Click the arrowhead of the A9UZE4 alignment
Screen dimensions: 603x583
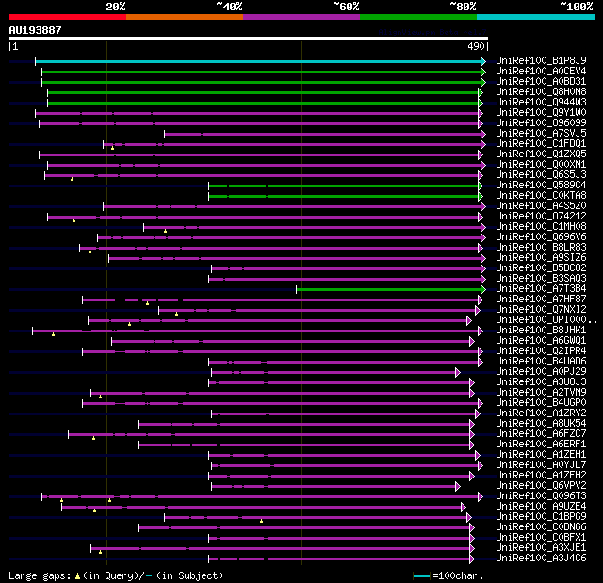point(464,508)
